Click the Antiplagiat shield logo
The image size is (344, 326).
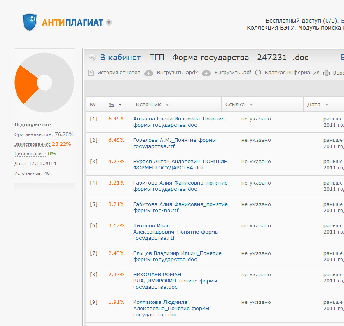(x=30, y=23)
